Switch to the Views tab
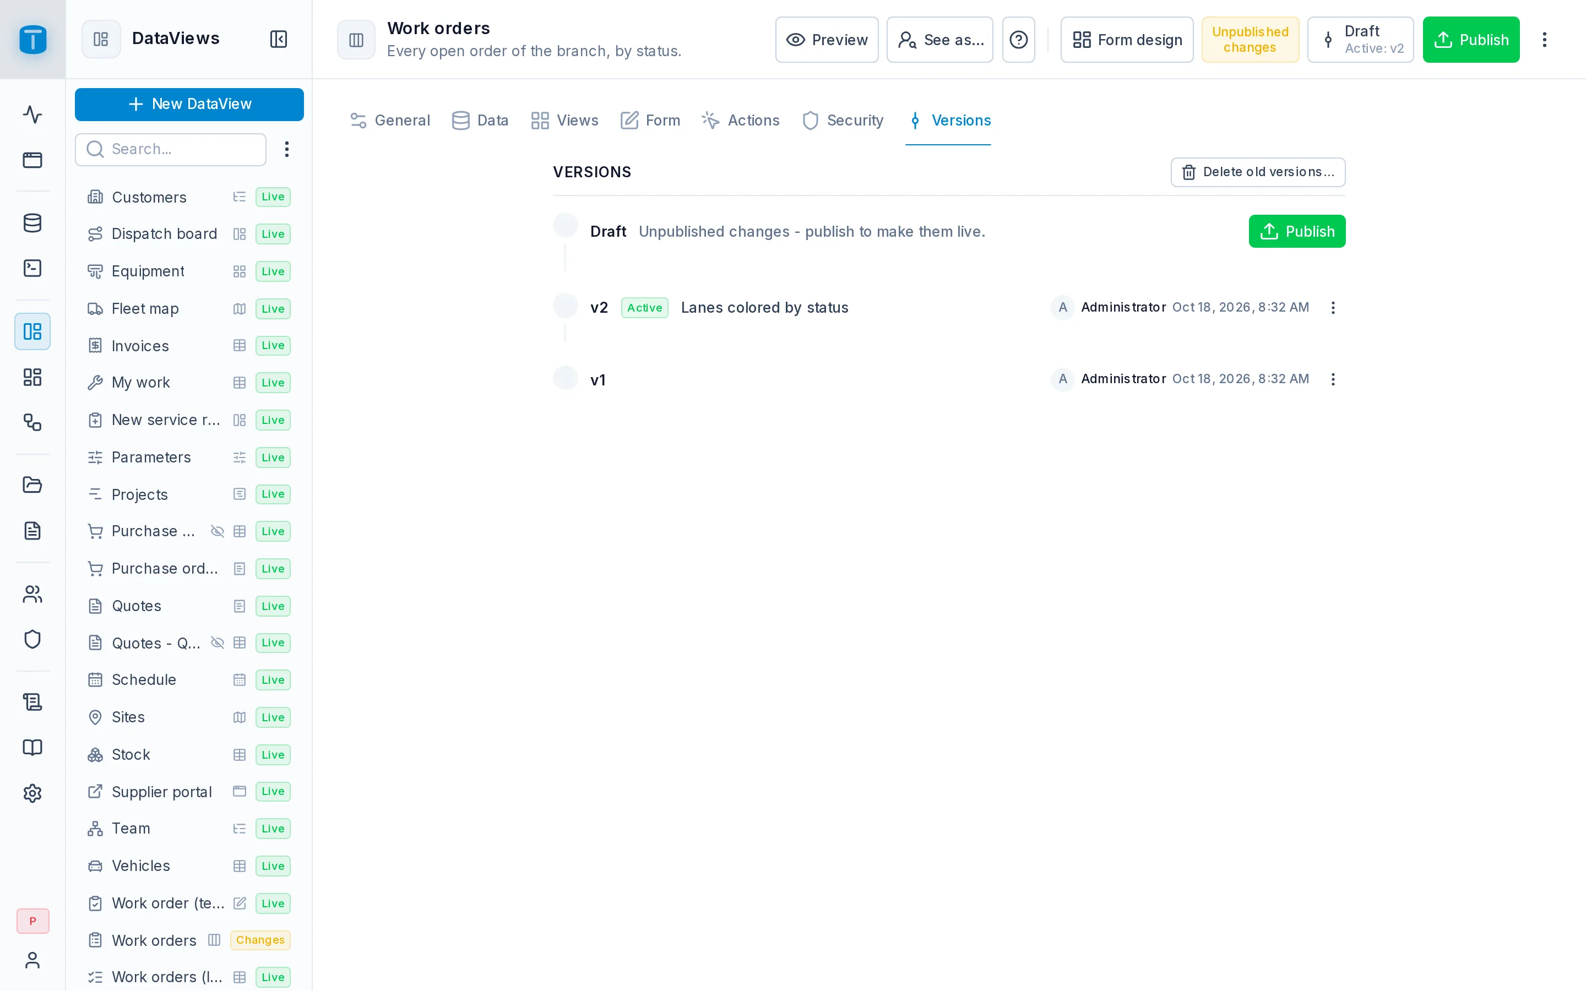Viewport: 1586px width, 991px height. pos(565,121)
